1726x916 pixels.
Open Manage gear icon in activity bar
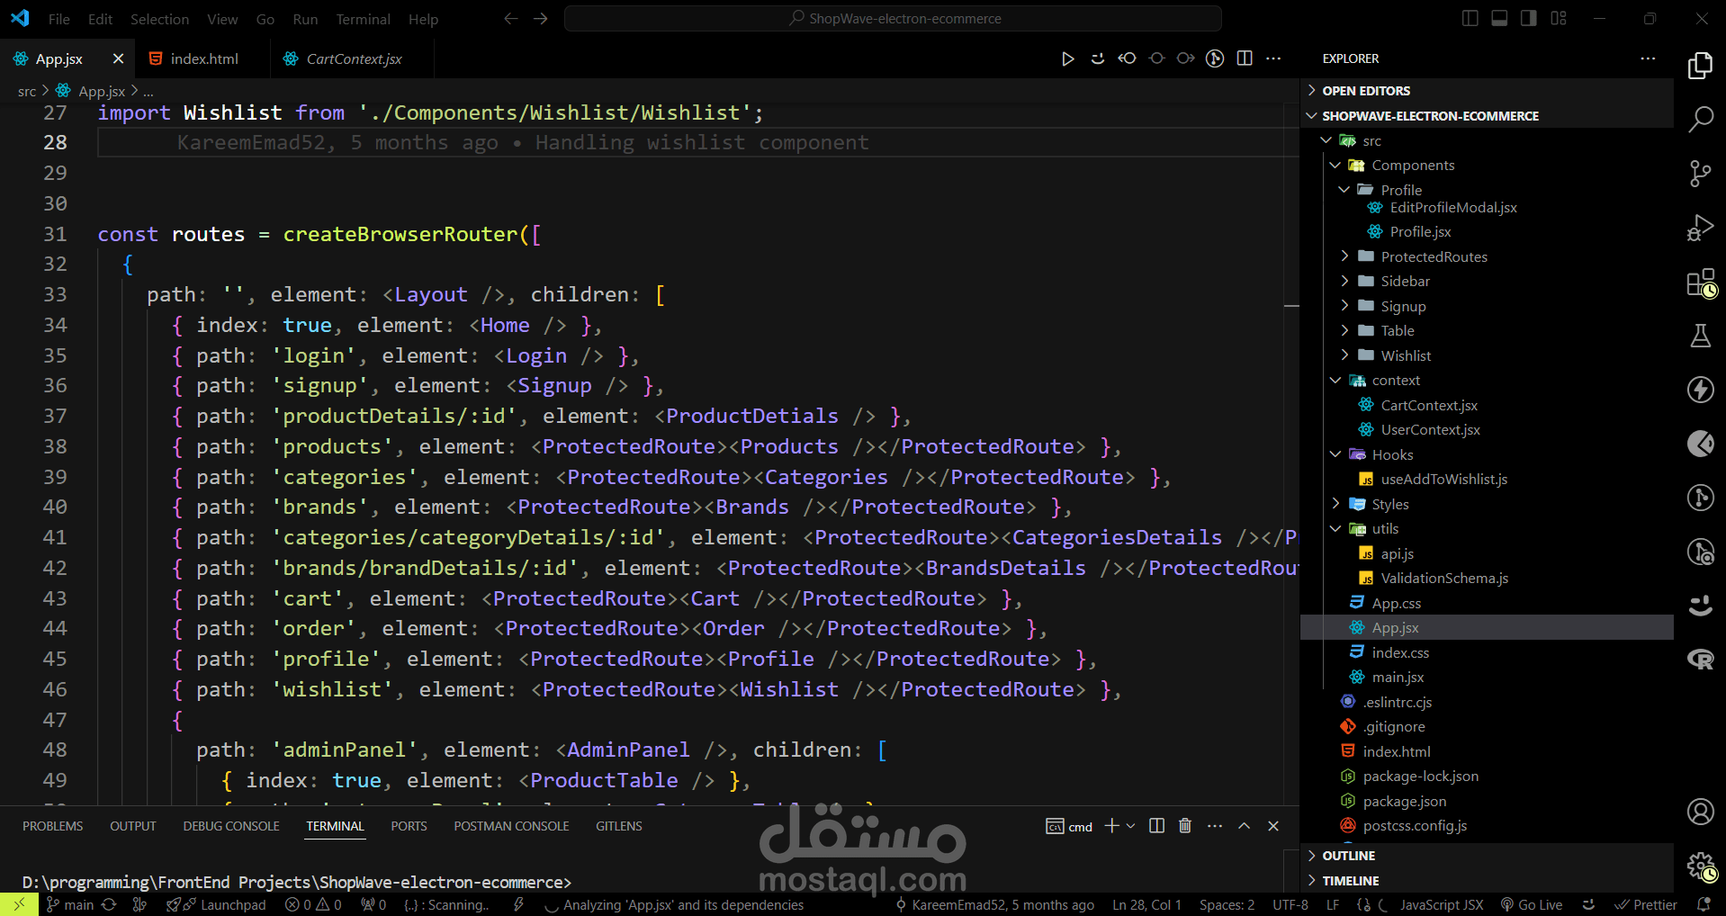coord(1701,867)
